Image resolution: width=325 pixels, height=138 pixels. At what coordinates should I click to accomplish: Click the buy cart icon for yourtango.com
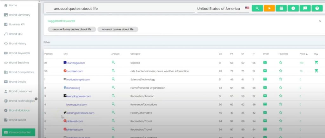316,63
